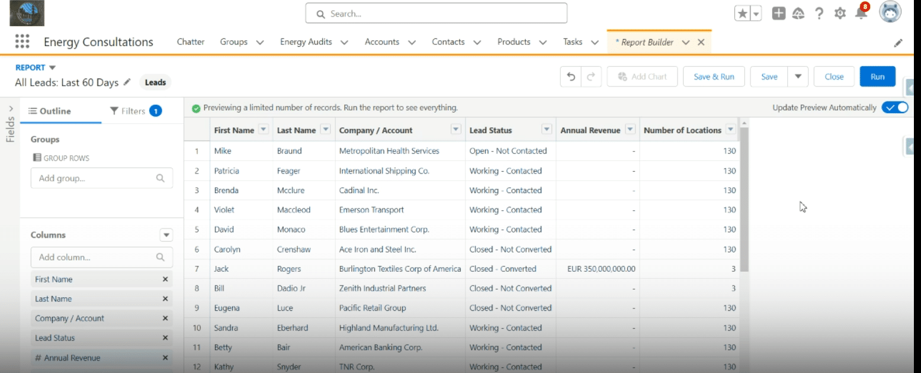The image size is (921, 373).
Task: Click the Save & Run button
Action: click(x=714, y=77)
